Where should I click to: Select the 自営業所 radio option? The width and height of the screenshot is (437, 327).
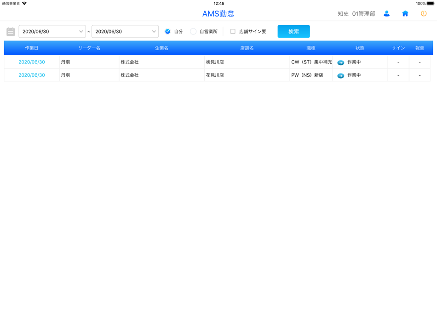[x=193, y=31]
